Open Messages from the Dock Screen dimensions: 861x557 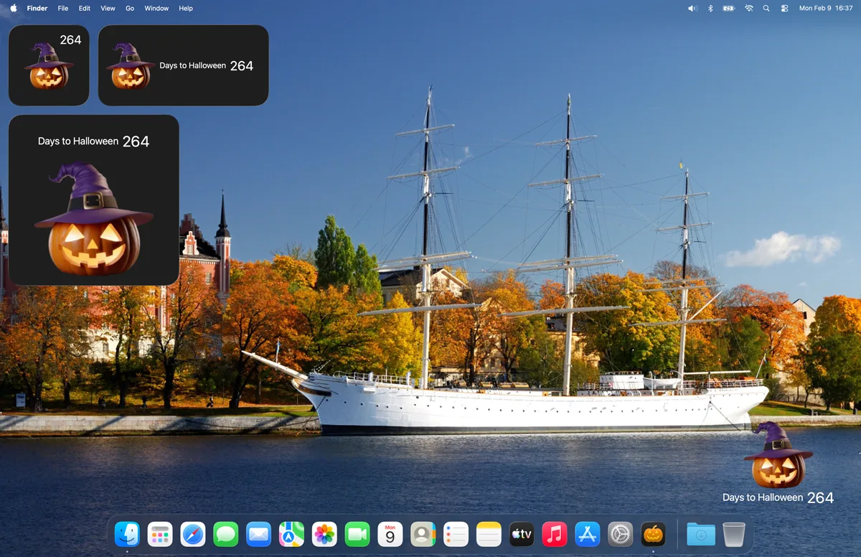coord(226,534)
